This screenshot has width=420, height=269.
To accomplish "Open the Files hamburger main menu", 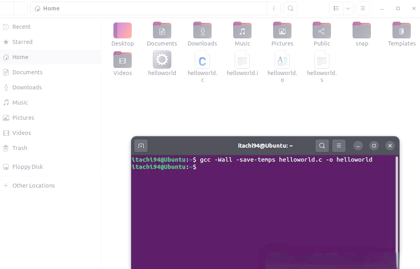I will [363, 8].
